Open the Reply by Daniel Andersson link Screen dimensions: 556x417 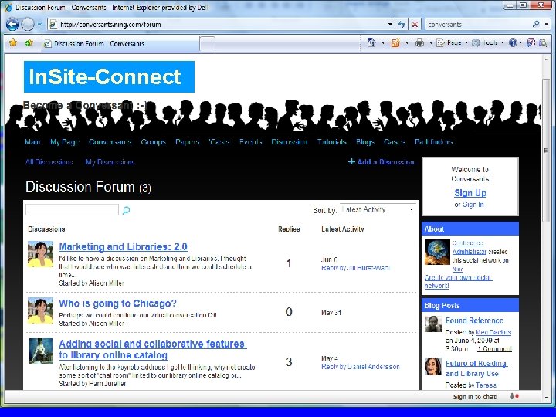(361, 367)
